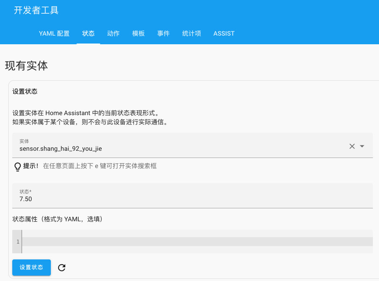Refresh state using the reload icon
Image resolution: width=379 pixels, height=281 pixels.
(61, 268)
